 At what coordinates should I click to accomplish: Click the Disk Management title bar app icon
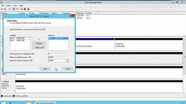(x=1, y=2)
